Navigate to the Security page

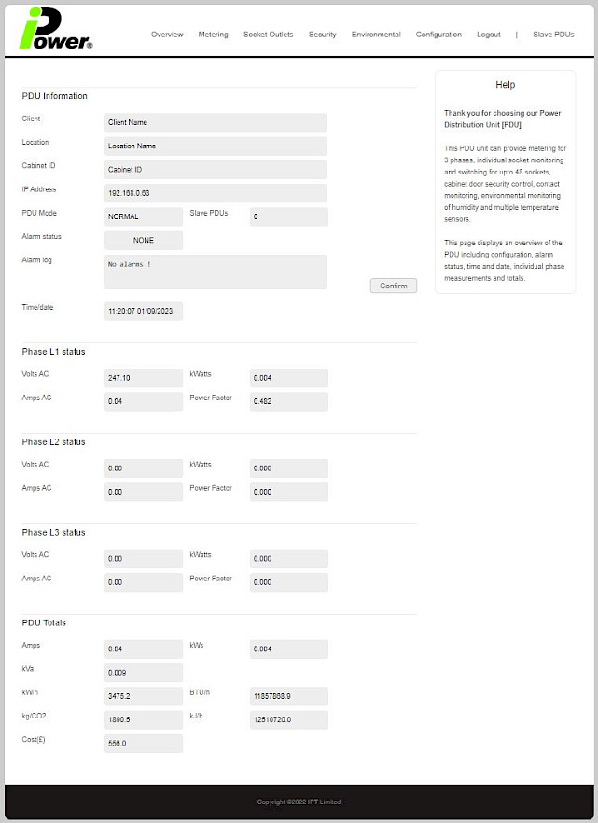322,35
